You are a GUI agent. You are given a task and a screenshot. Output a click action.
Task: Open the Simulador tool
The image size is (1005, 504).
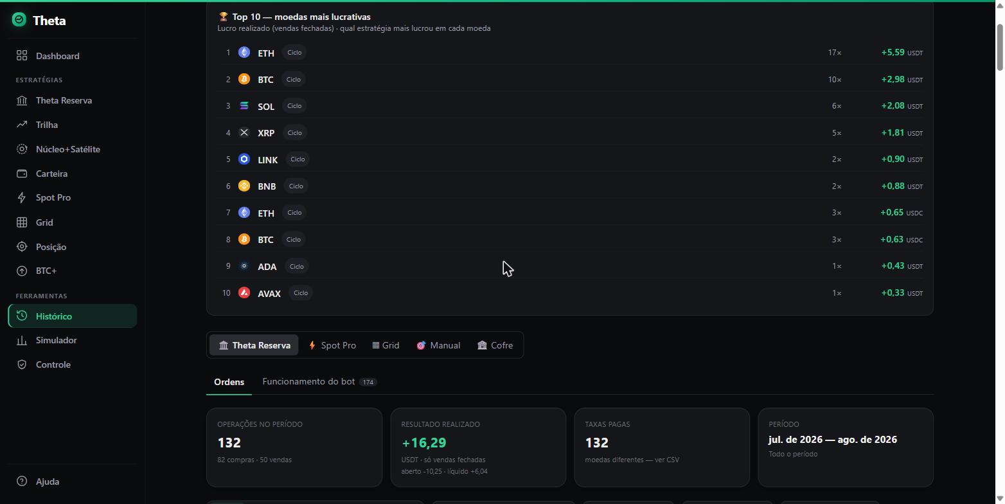73,340
